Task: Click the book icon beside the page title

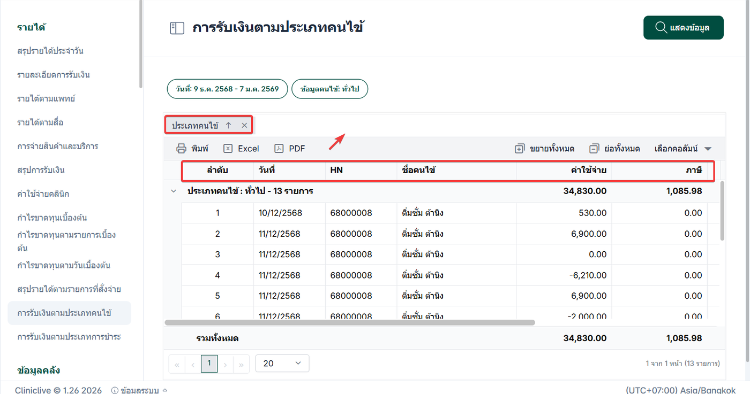Action: (x=177, y=28)
